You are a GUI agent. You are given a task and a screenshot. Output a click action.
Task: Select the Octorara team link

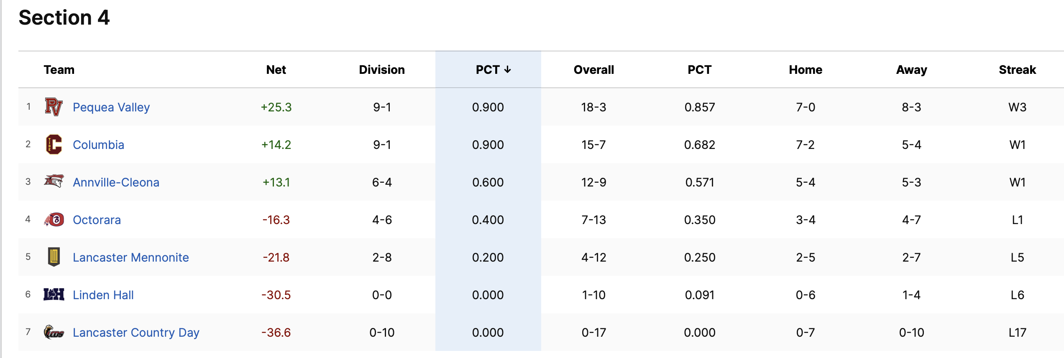[x=97, y=220]
